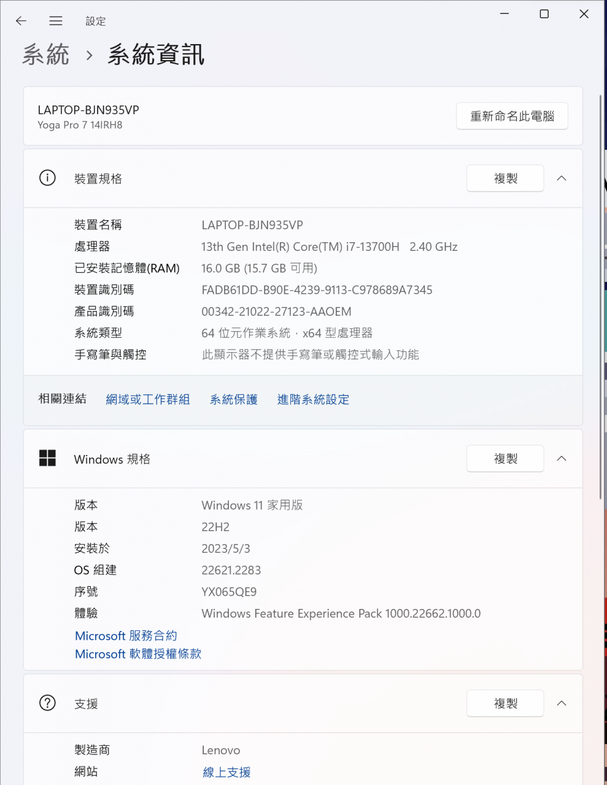The height and width of the screenshot is (785, 607).
Task: Click the Windows logo icon
Action: coord(47,458)
